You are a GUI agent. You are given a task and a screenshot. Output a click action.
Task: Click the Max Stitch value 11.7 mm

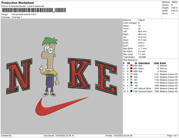142,48
